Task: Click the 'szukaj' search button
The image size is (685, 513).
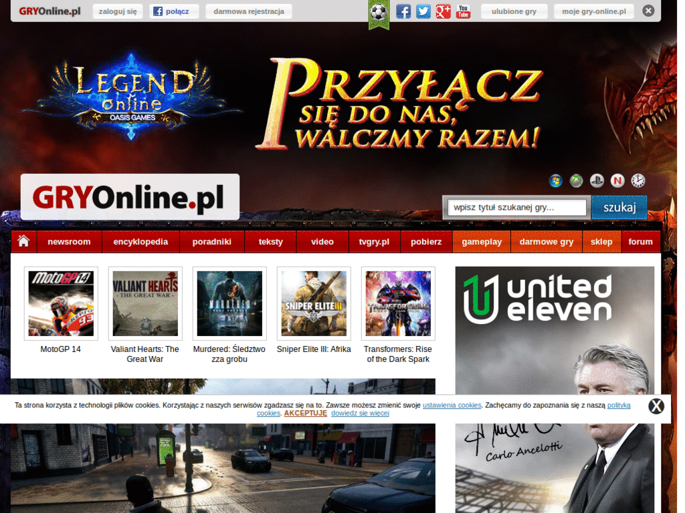Action: coord(619,207)
